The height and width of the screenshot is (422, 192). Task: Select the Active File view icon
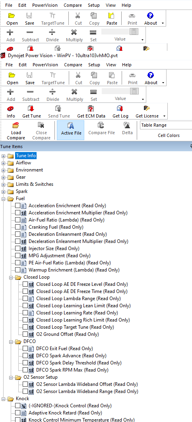coord(71,126)
